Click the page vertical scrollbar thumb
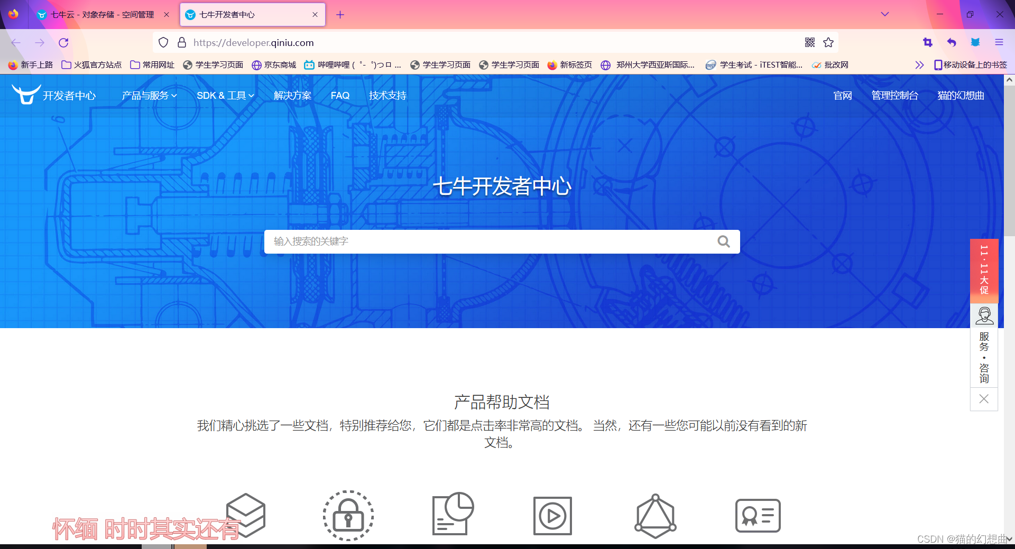 point(1009,161)
